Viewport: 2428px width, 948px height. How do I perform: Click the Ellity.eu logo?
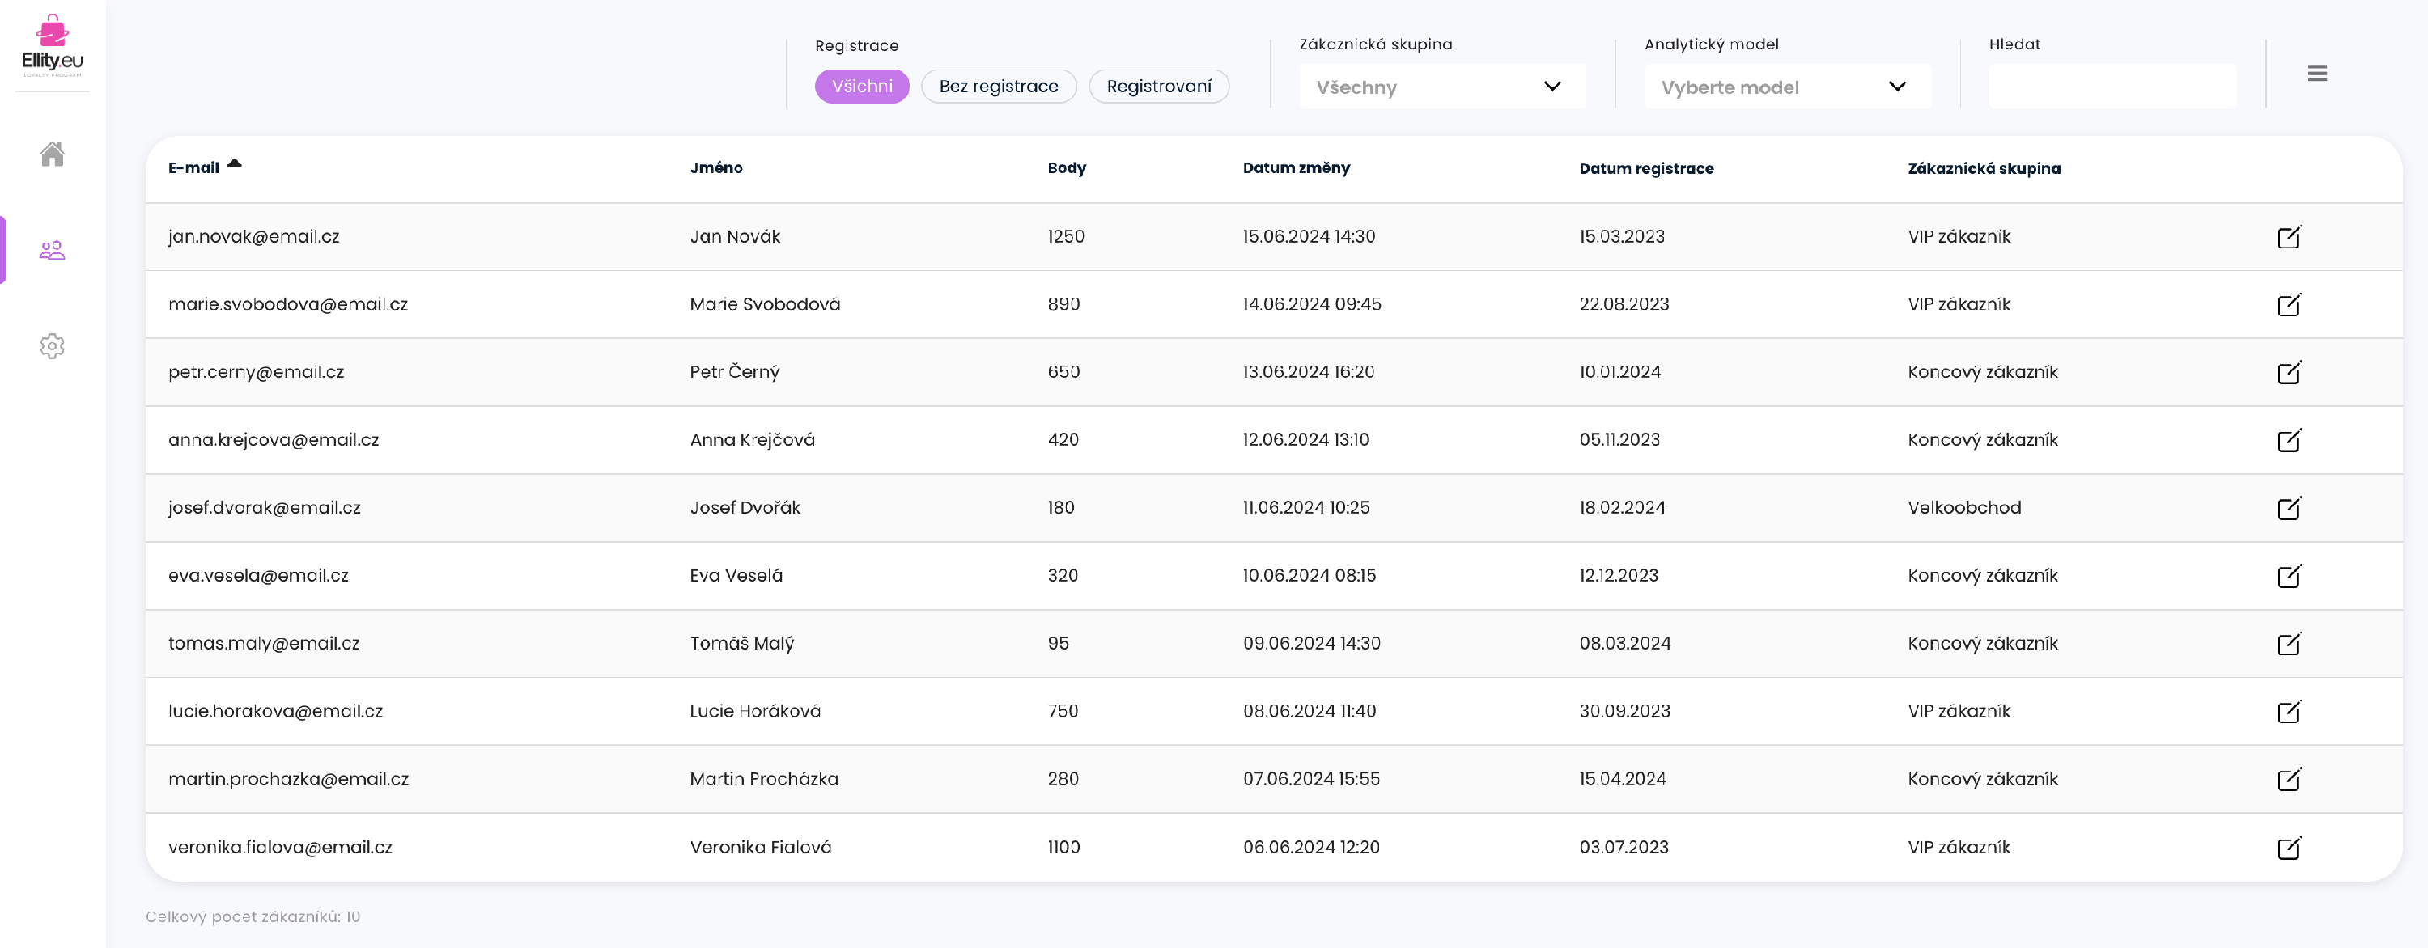[52, 46]
